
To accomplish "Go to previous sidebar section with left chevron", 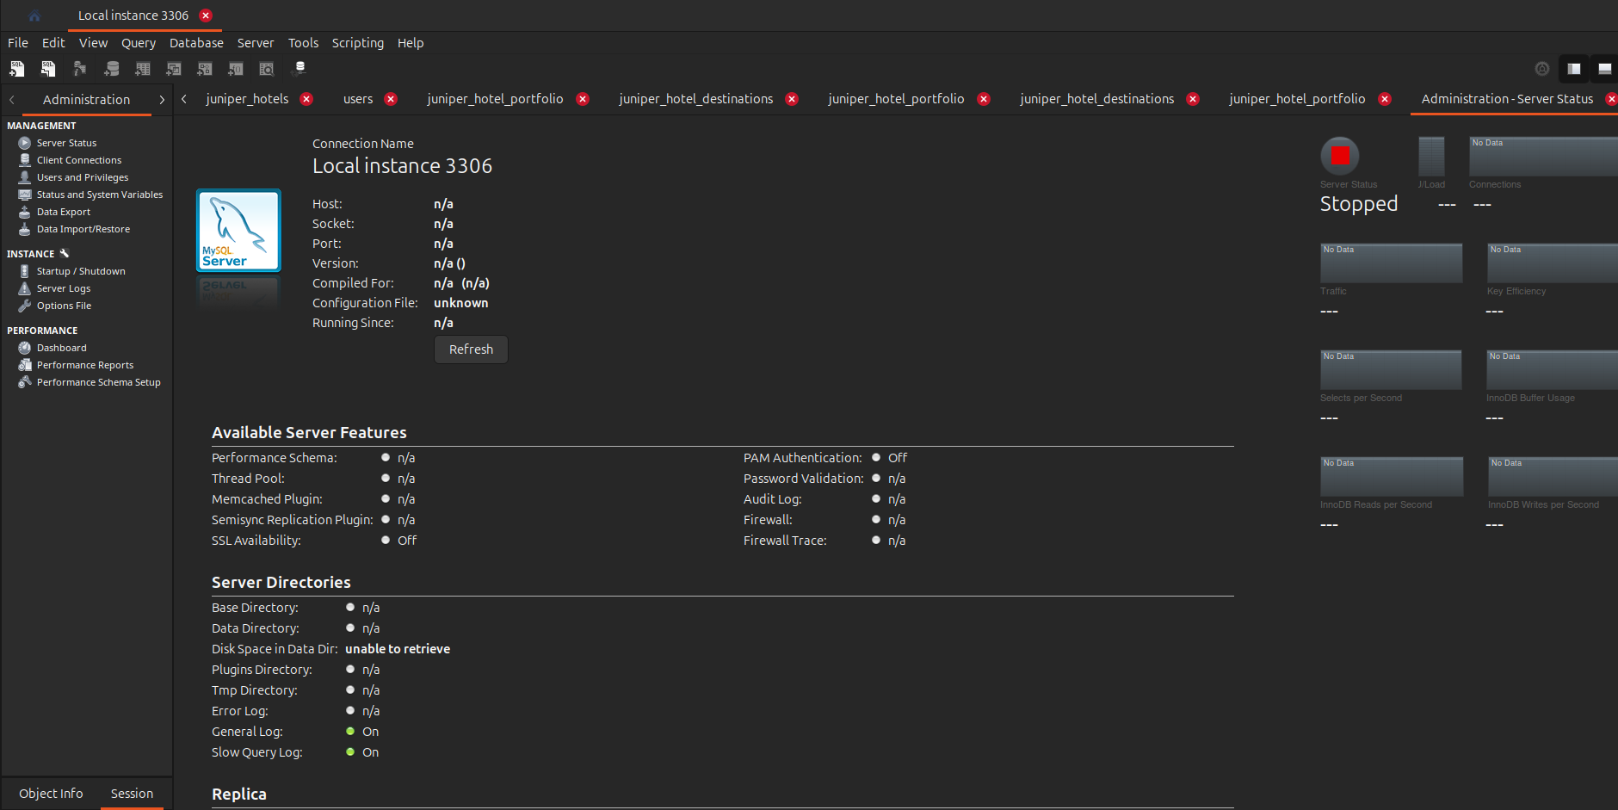I will (x=12, y=100).
